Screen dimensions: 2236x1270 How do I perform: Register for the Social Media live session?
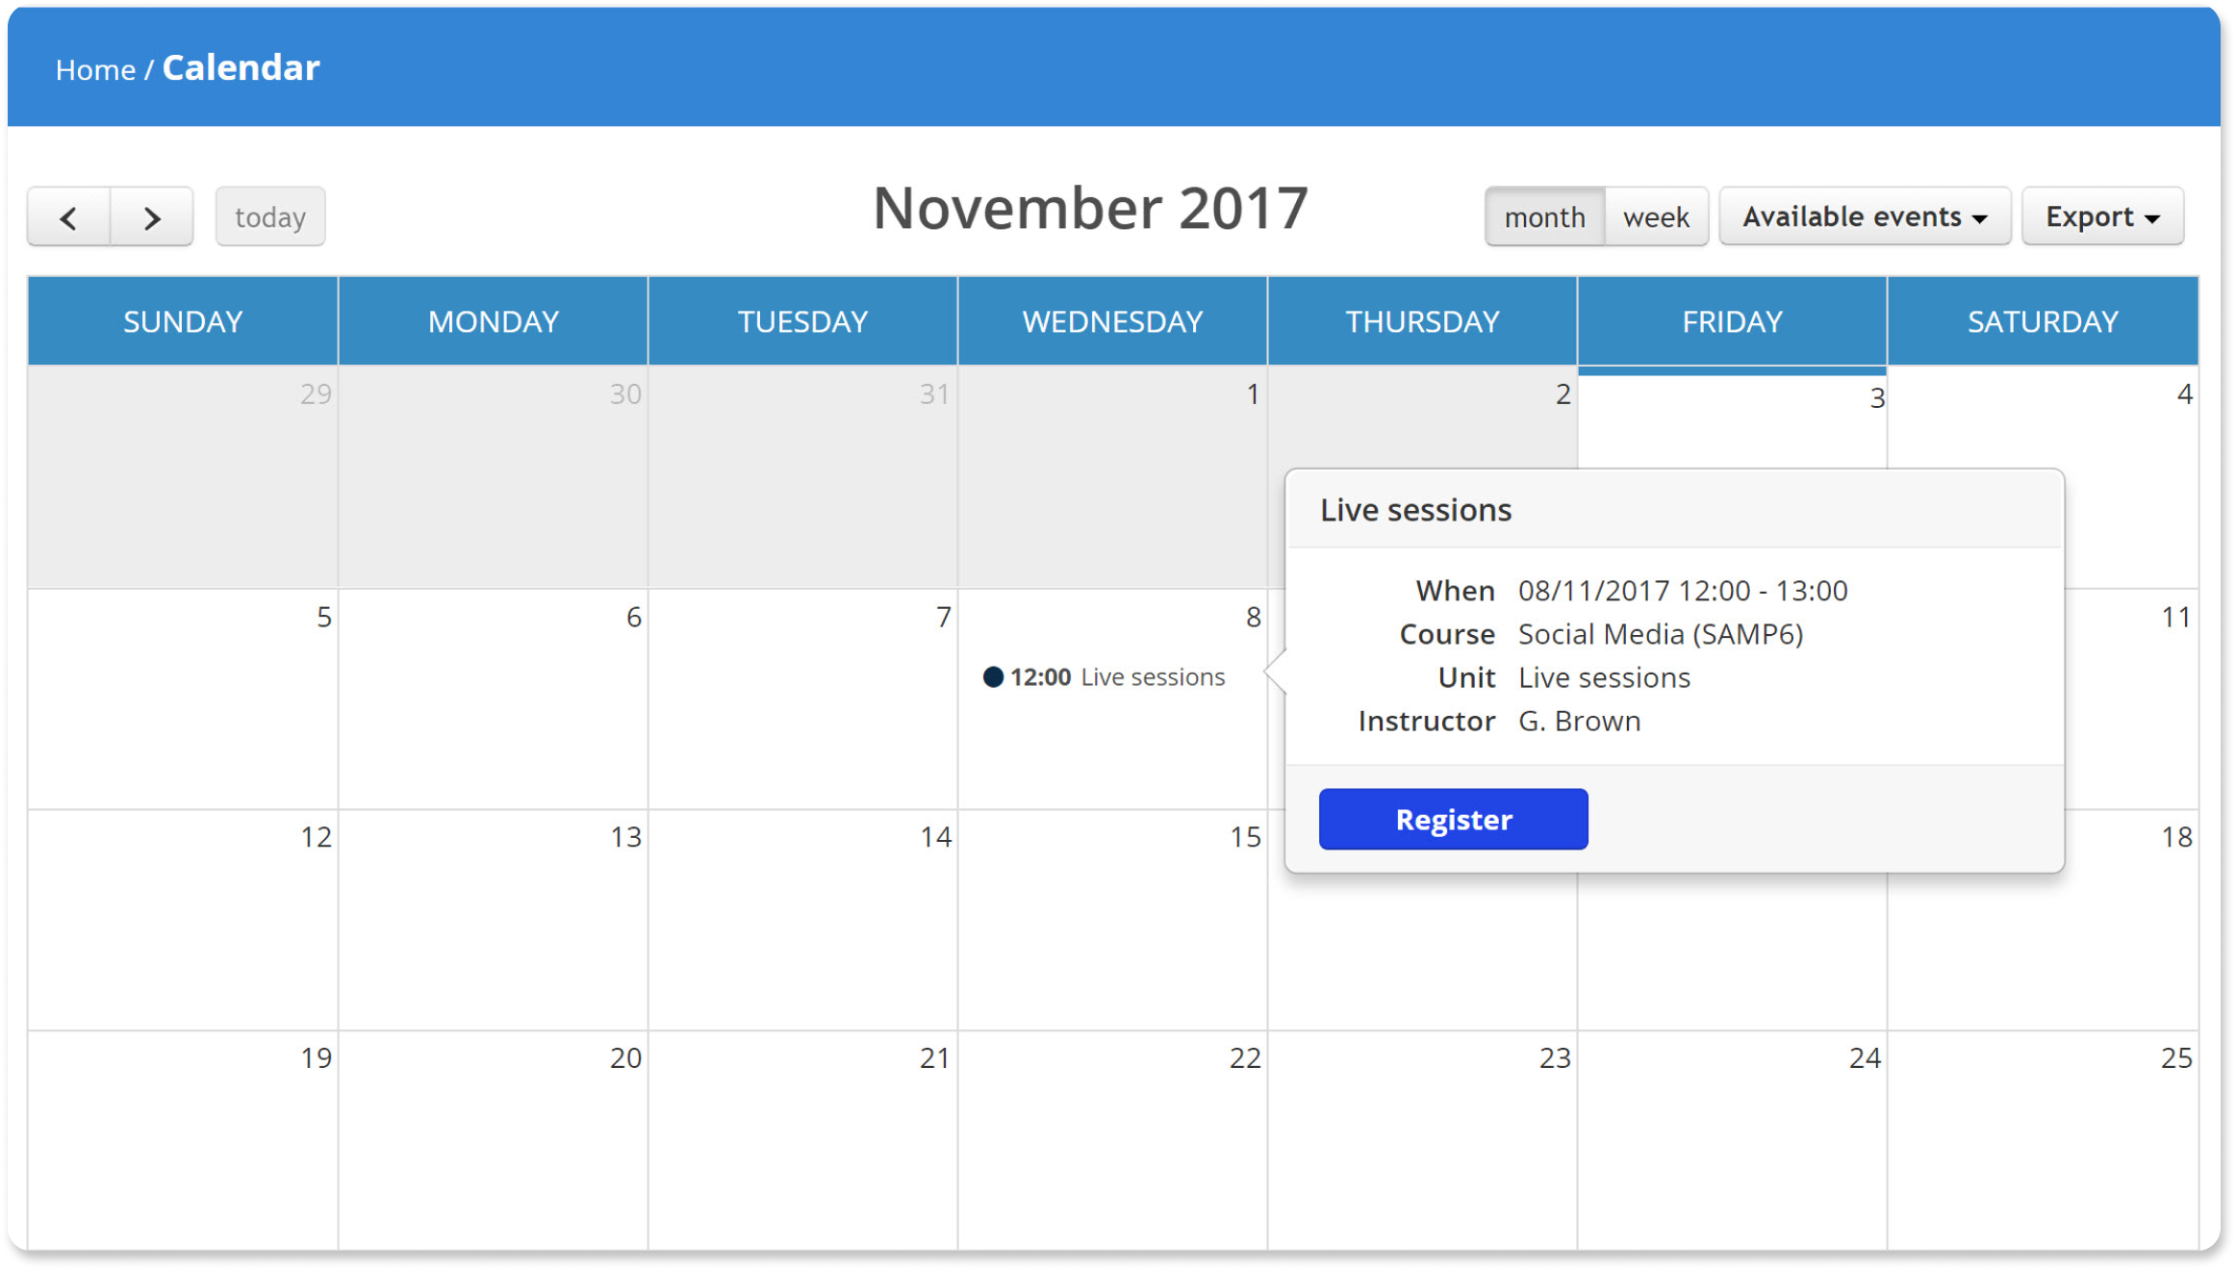pyautogui.click(x=1451, y=819)
